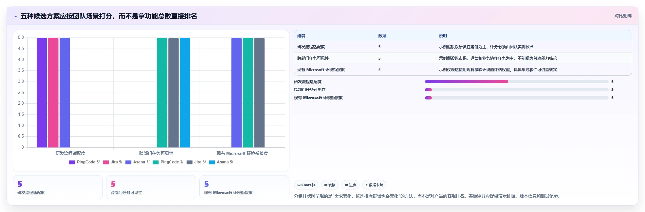
Task: Open the 现有 Microsoft 环境衔接度 data card
Action: (x=244, y=187)
